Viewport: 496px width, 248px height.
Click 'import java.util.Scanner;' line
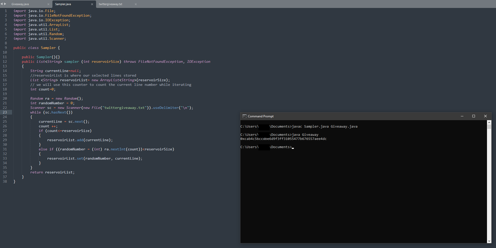coord(40,39)
